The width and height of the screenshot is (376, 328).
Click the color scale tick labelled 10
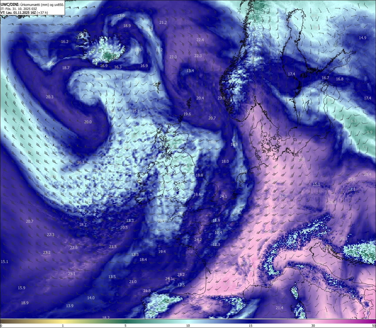188,326
